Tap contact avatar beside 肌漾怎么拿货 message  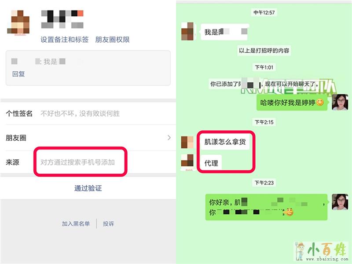[x=187, y=142]
